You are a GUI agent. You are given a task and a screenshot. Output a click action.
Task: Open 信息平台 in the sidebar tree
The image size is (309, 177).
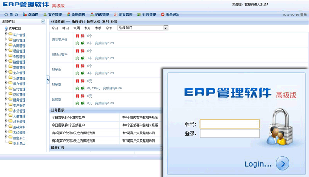pos(19,138)
